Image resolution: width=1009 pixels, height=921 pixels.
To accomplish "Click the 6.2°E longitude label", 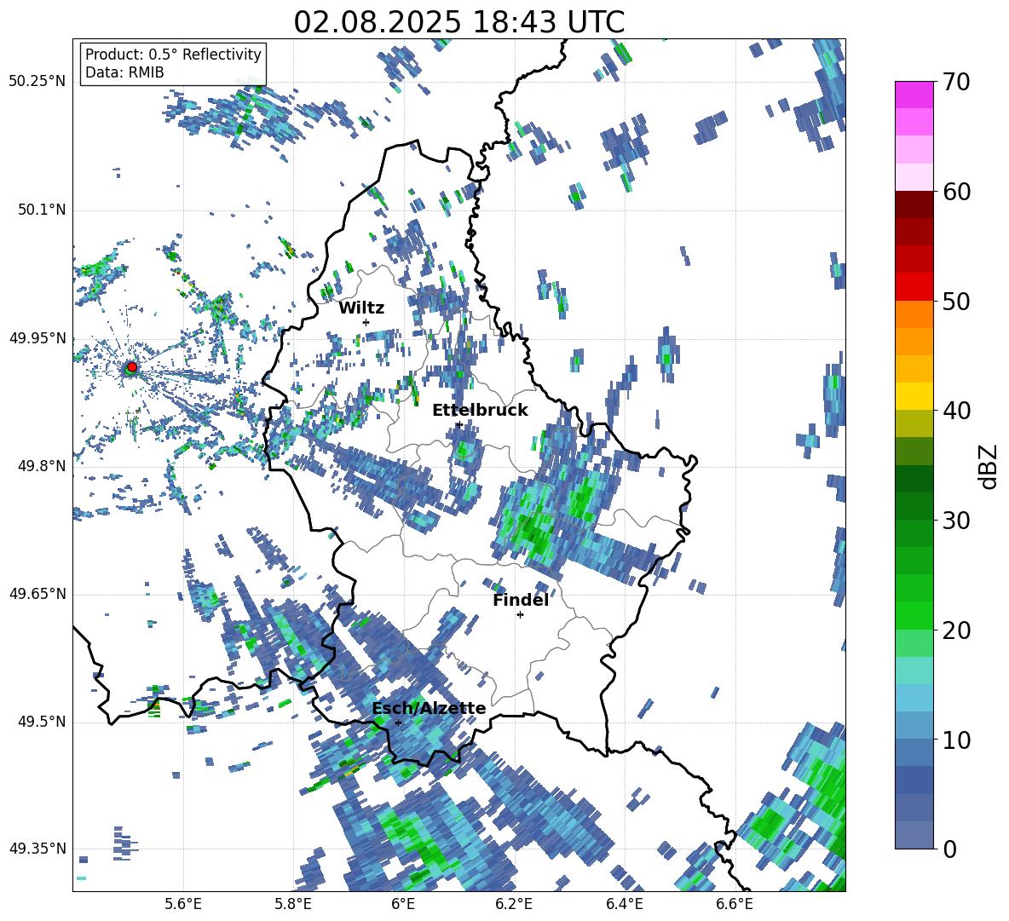I will click(514, 904).
